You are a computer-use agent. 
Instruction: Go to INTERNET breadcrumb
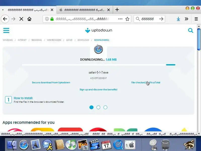coord(22,40)
